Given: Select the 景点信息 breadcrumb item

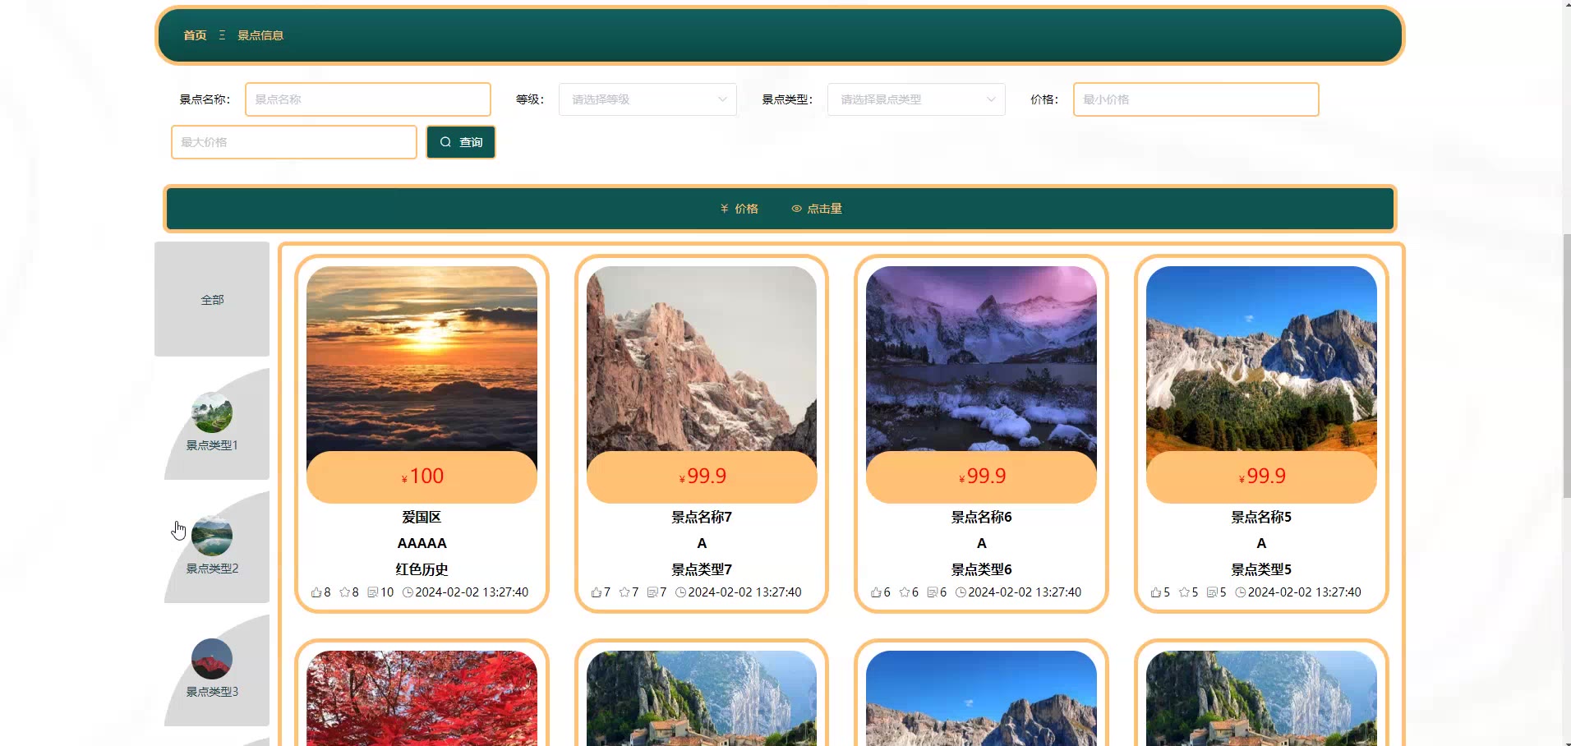Looking at the screenshot, I should [260, 35].
